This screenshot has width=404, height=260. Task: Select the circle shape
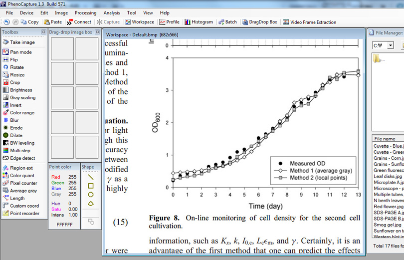[91, 195]
